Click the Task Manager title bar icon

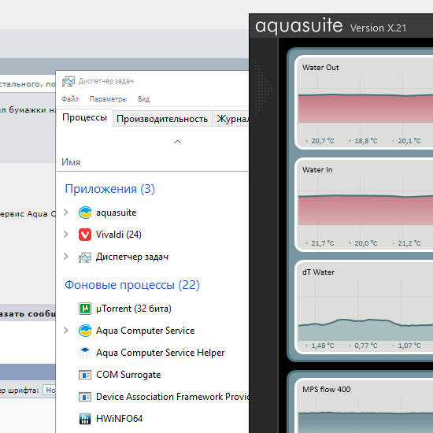click(68, 81)
